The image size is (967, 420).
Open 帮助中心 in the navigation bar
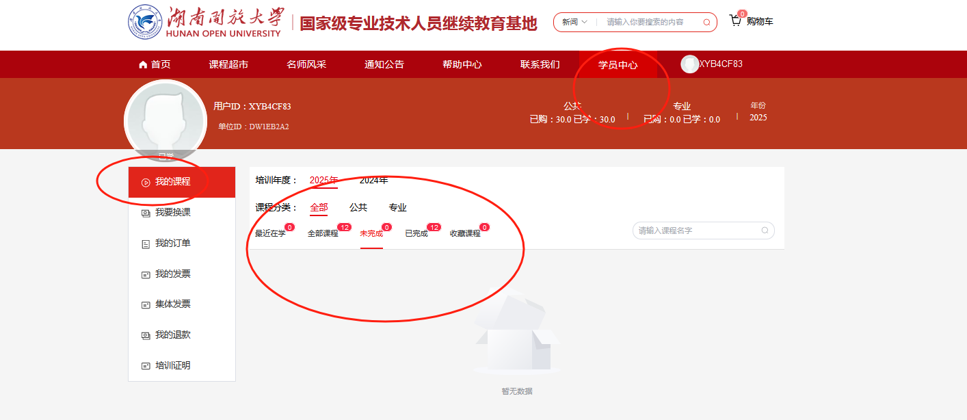pos(462,64)
